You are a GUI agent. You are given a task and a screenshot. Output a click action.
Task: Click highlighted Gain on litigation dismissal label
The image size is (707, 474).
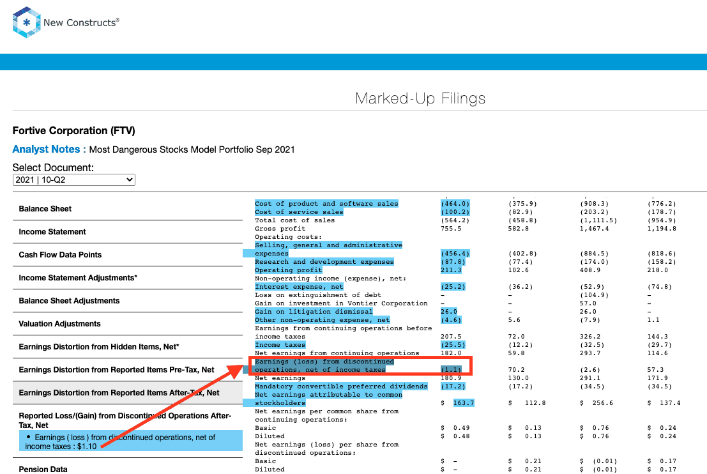(x=314, y=312)
